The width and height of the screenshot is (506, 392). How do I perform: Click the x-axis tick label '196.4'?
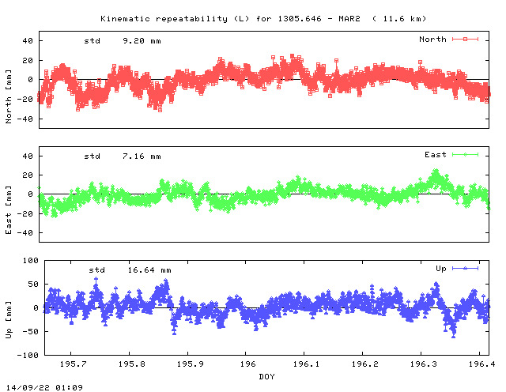481,364
